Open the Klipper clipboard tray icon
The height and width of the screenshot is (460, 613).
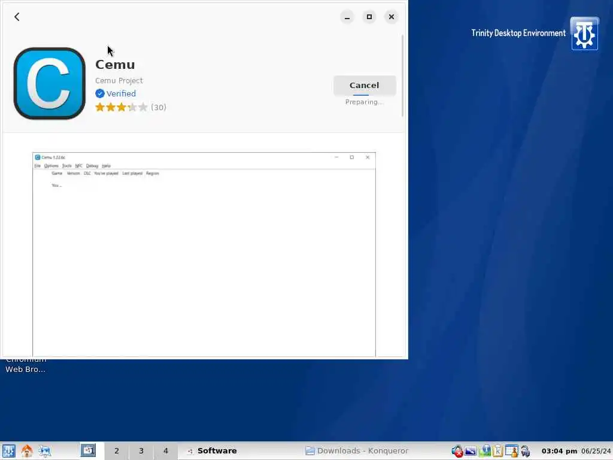pos(497,451)
